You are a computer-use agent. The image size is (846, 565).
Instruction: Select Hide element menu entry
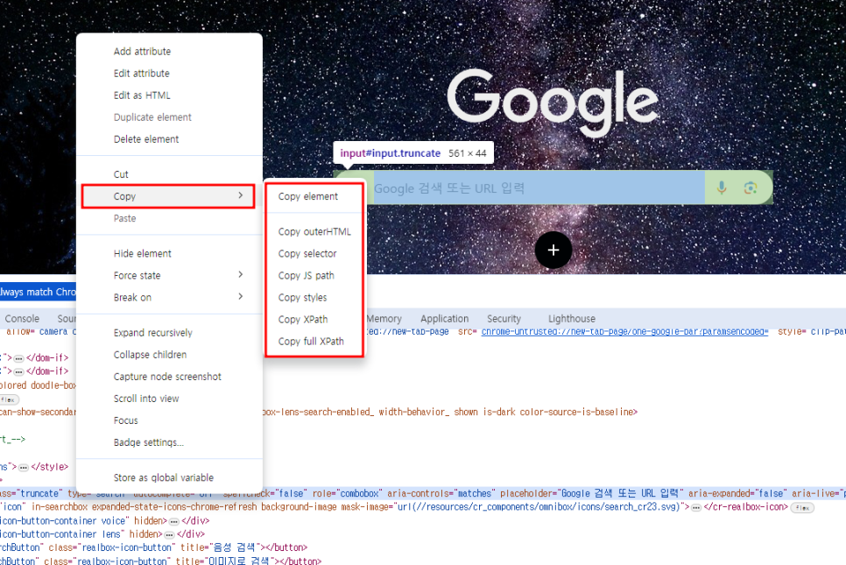point(143,254)
